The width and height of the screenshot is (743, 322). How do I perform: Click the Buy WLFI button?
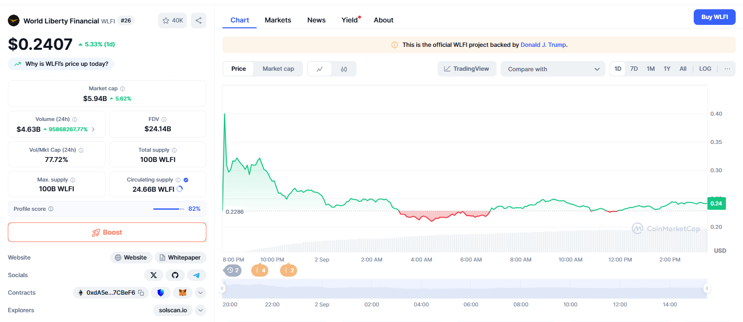coord(715,17)
